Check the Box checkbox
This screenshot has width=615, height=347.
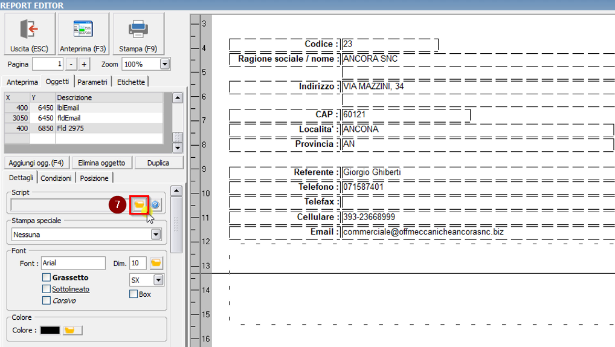coord(134,294)
